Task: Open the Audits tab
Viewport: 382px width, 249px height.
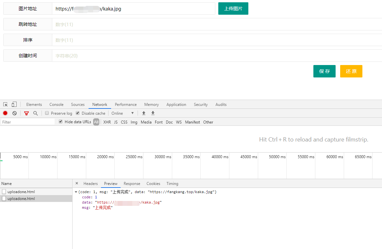Action: (221, 105)
